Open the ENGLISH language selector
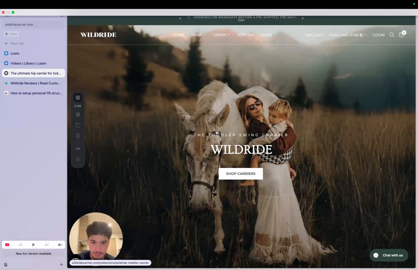Viewport: 418px width, 270px height. [315, 35]
